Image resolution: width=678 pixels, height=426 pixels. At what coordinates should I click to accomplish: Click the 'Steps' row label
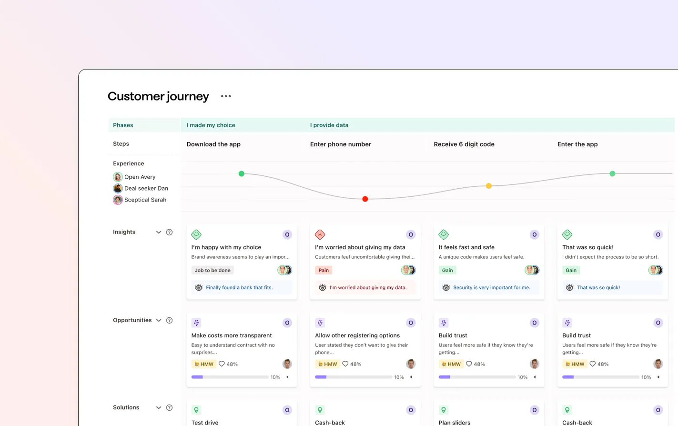[121, 144]
